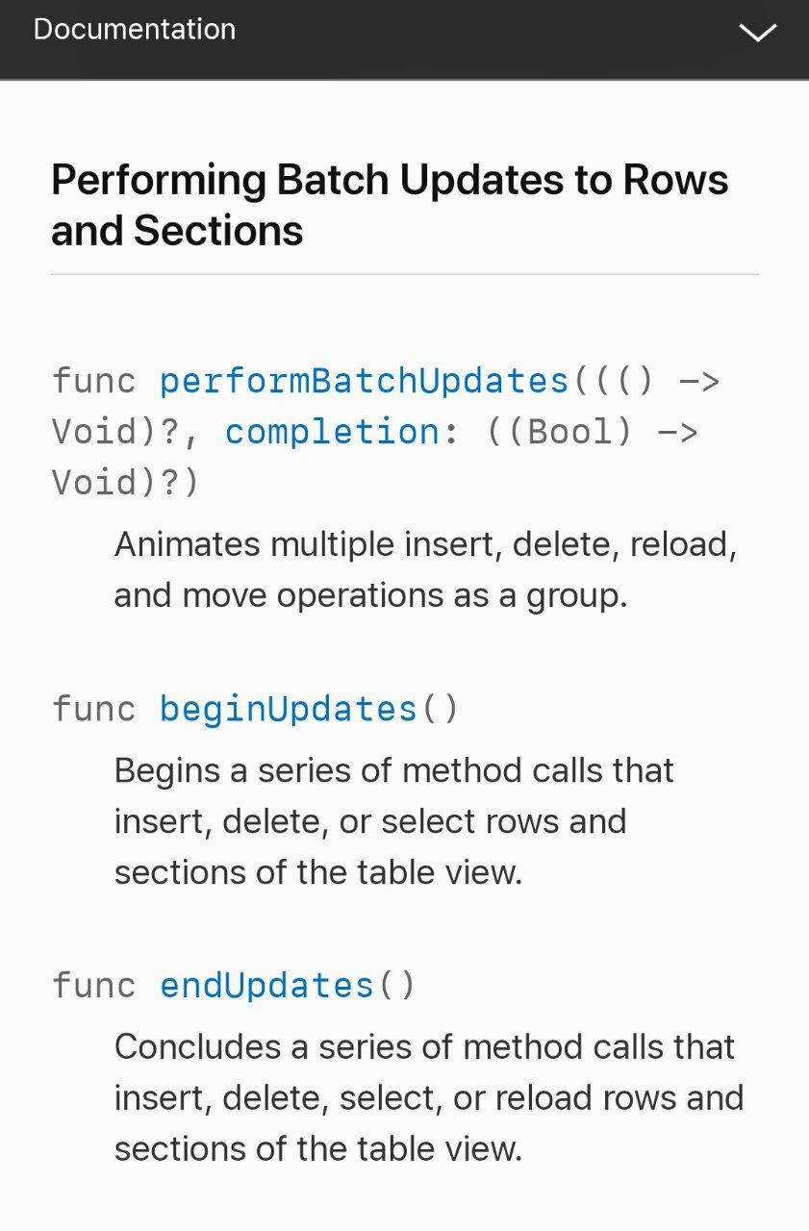809x1231 pixels.
Task: Select the Performing Batch Updates section heading
Action: [x=390, y=205]
